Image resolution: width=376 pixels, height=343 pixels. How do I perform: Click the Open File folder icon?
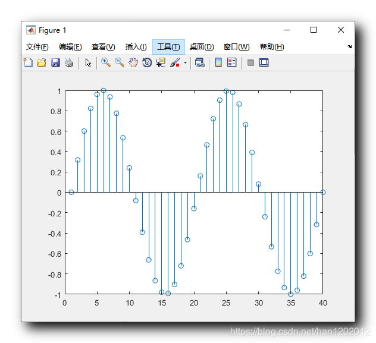click(x=41, y=62)
